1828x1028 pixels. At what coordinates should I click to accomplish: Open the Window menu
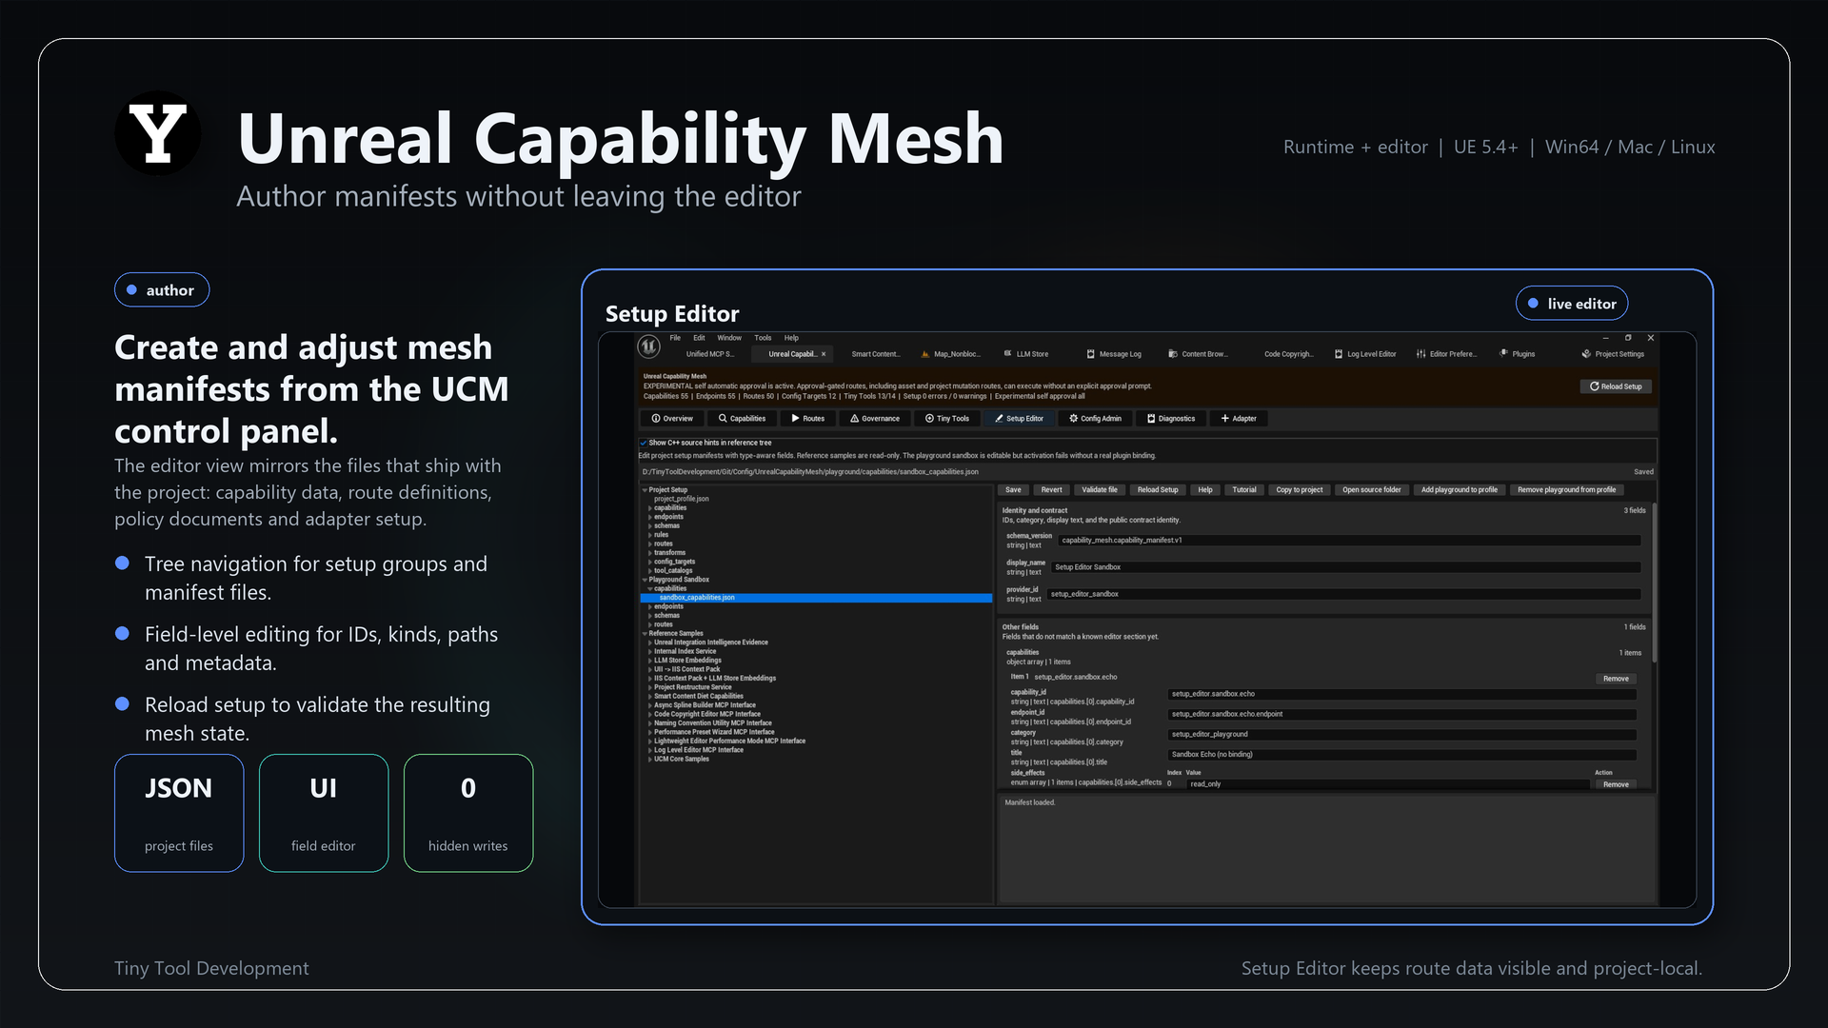pos(729,338)
